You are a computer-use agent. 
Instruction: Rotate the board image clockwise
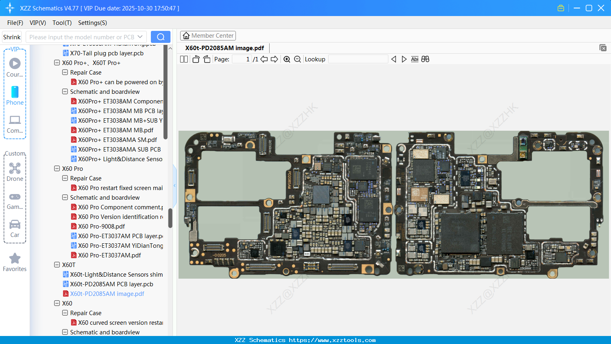click(206, 59)
